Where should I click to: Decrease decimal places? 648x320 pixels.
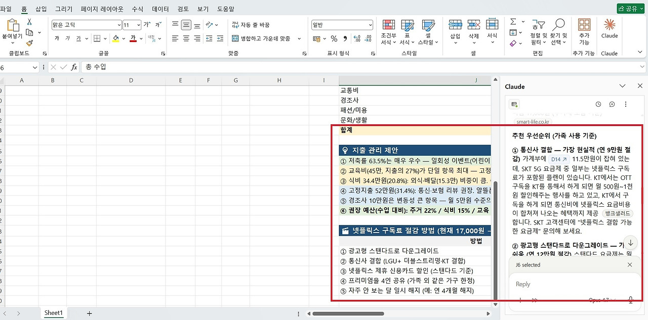[x=369, y=38]
